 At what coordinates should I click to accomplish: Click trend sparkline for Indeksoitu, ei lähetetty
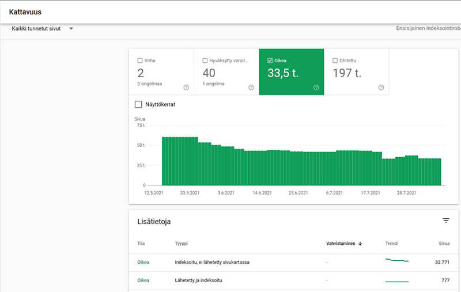396,261
